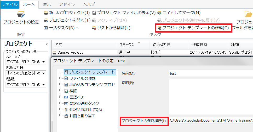253x132 pixels.
Task: Expand the File Types tree node
Action: point(60,78)
